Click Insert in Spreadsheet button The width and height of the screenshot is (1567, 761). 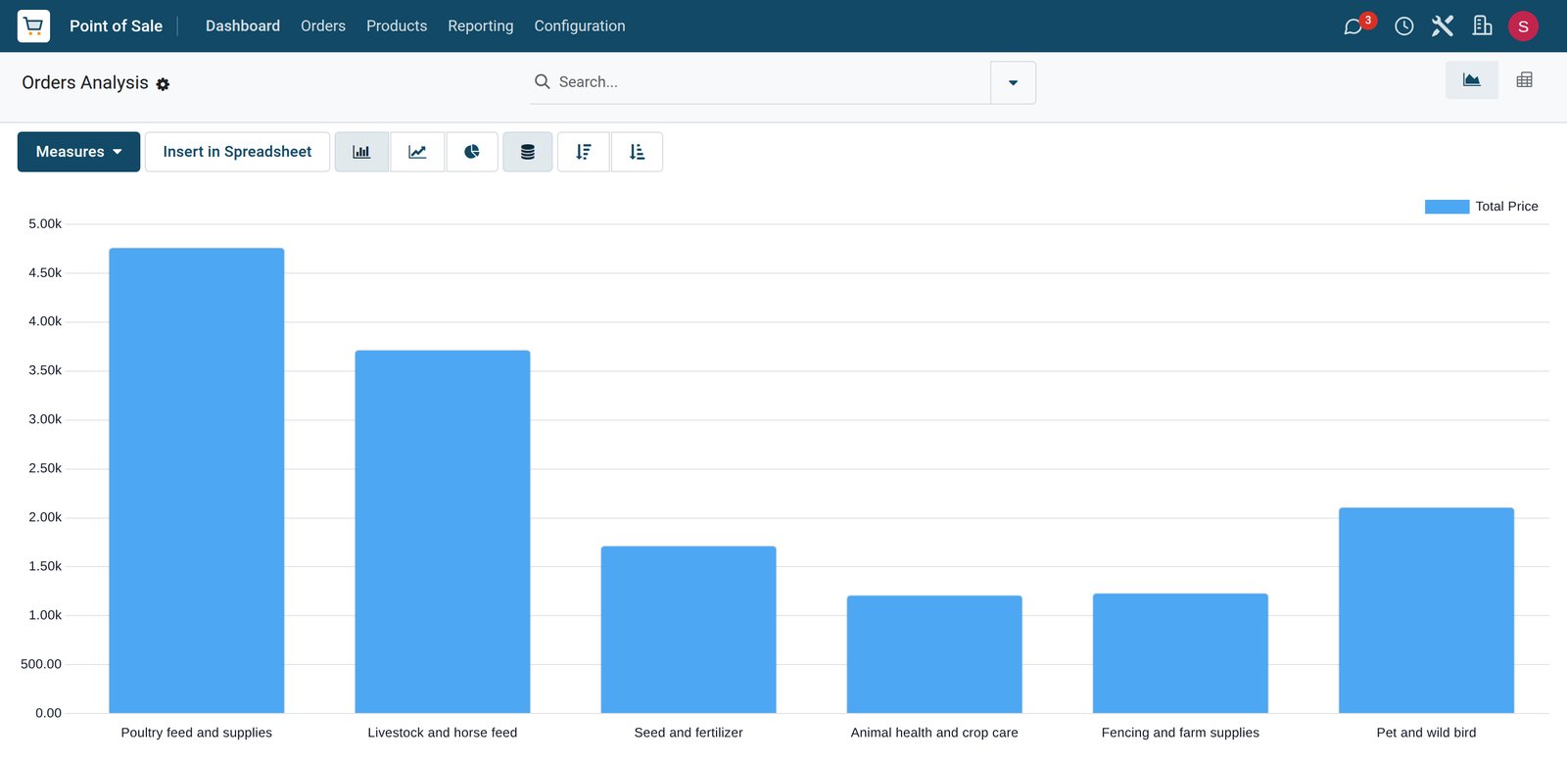(x=237, y=152)
